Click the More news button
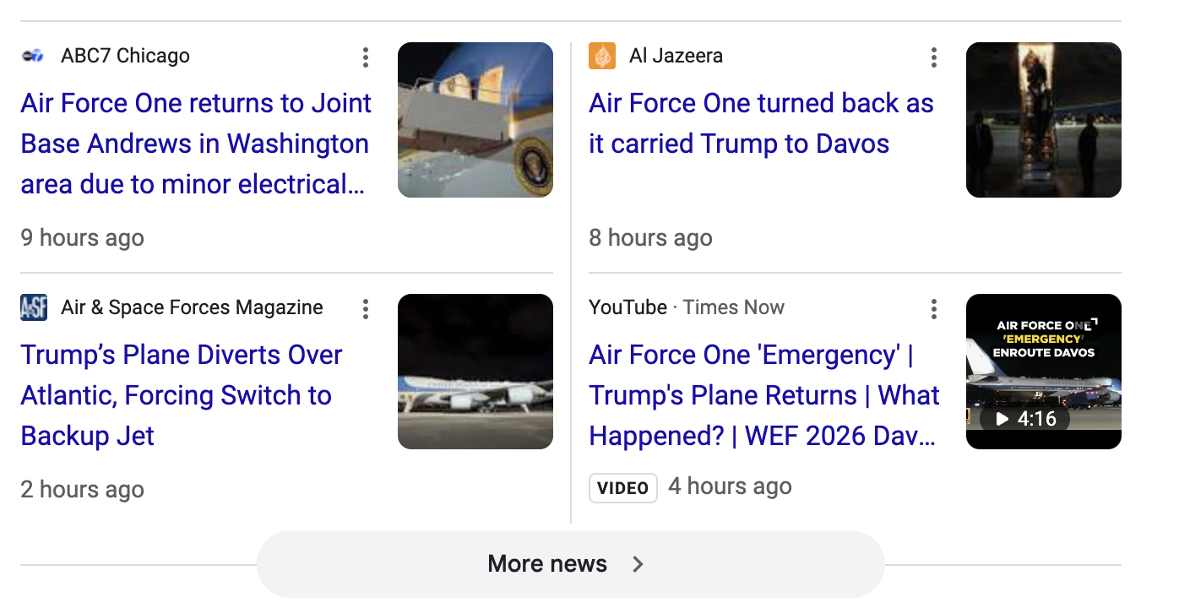1179x603 pixels. pyautogui.click(x=547, y=564)
